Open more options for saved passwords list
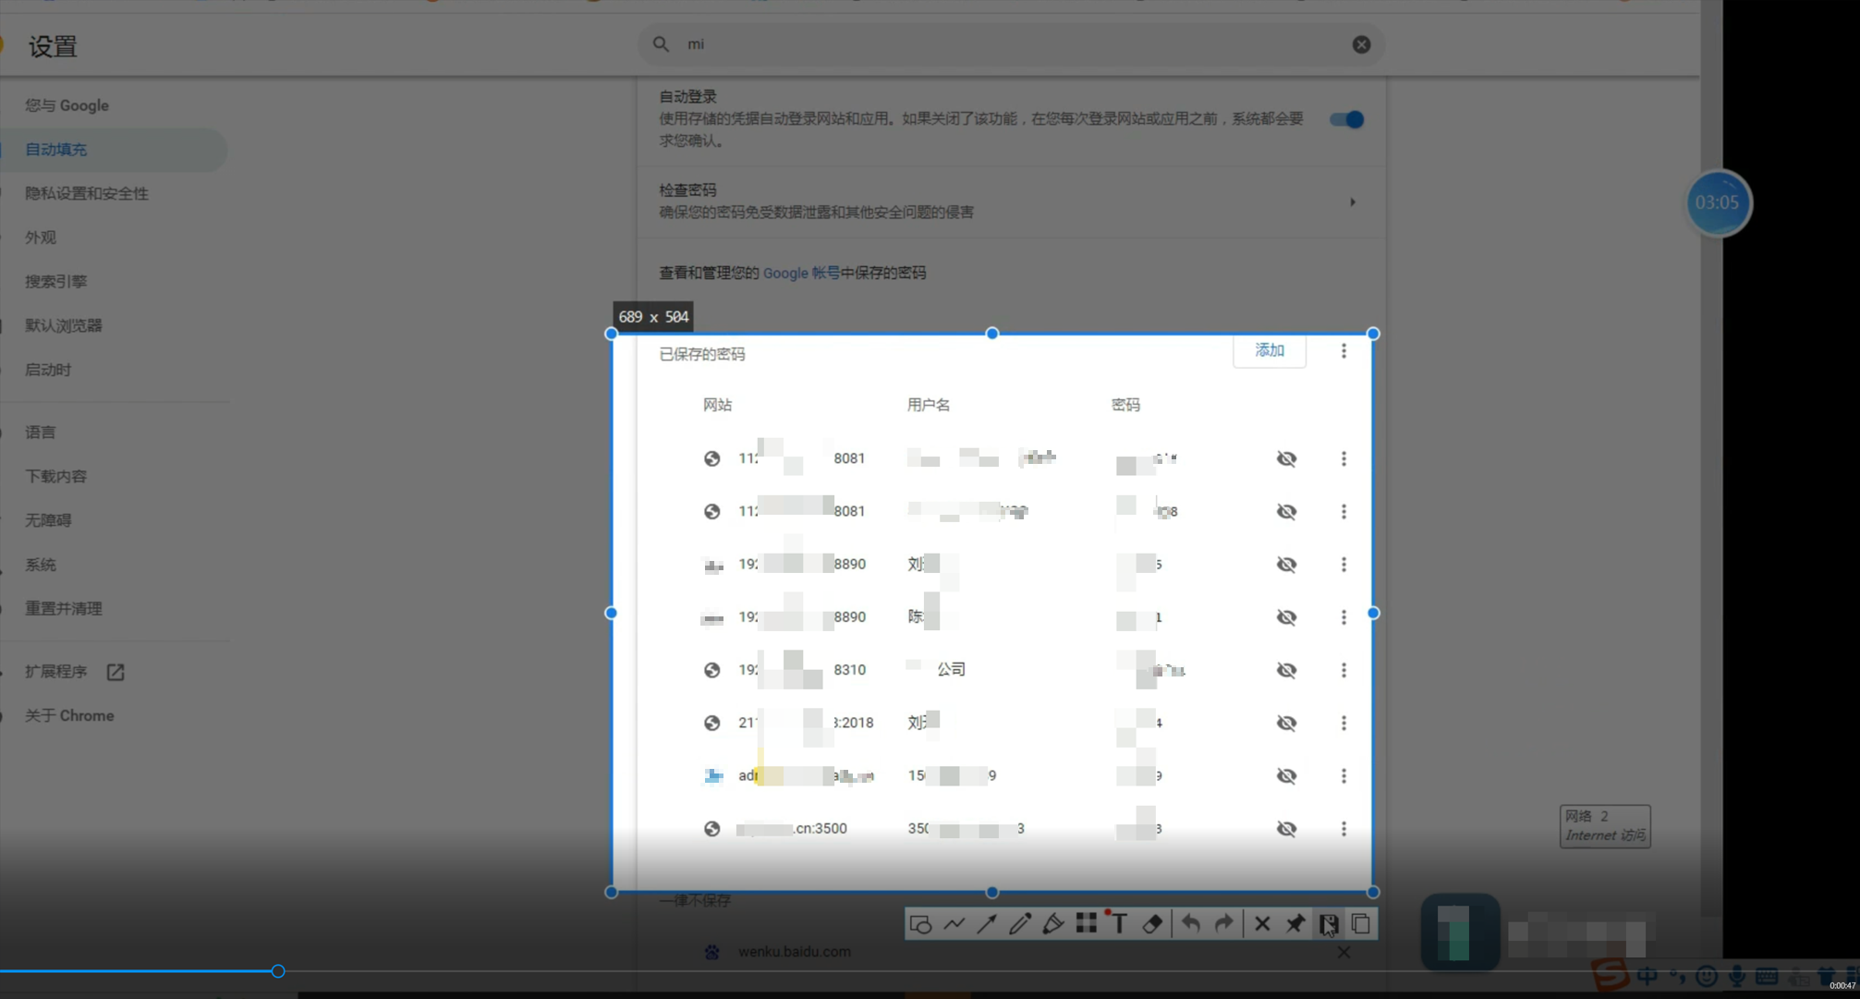The image size is (1860, 999). (x=1343, y=351)
